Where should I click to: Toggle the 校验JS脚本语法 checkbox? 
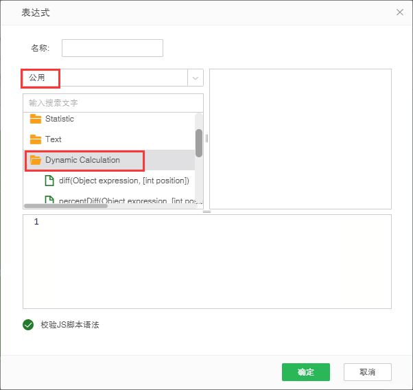[x=28, y=325]
